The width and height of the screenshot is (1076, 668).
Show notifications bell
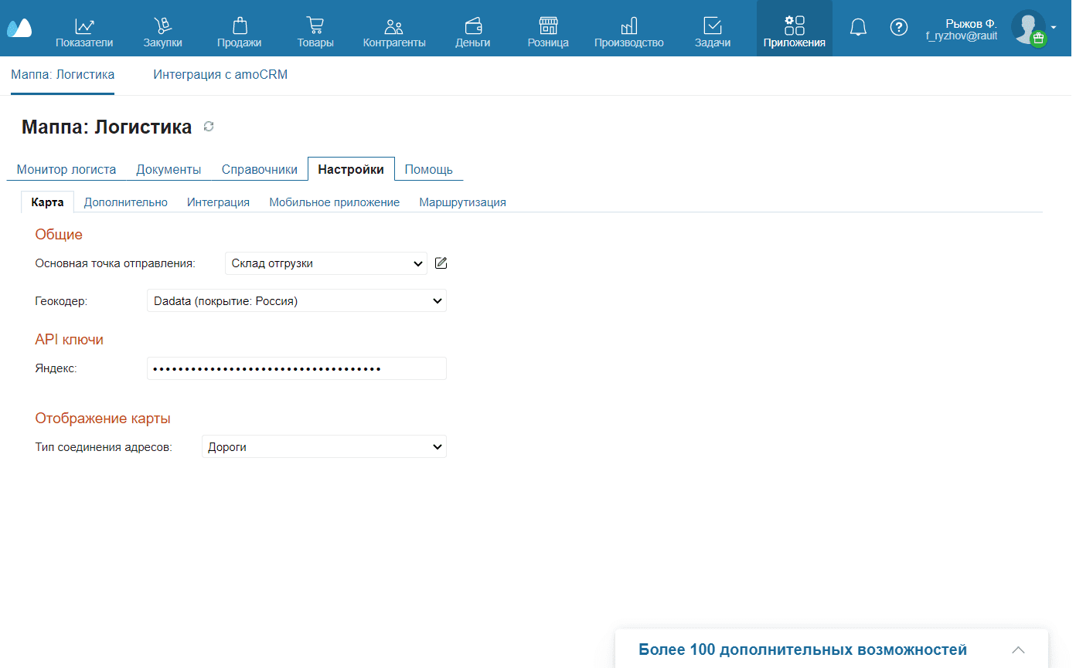[x=858, y=28]
